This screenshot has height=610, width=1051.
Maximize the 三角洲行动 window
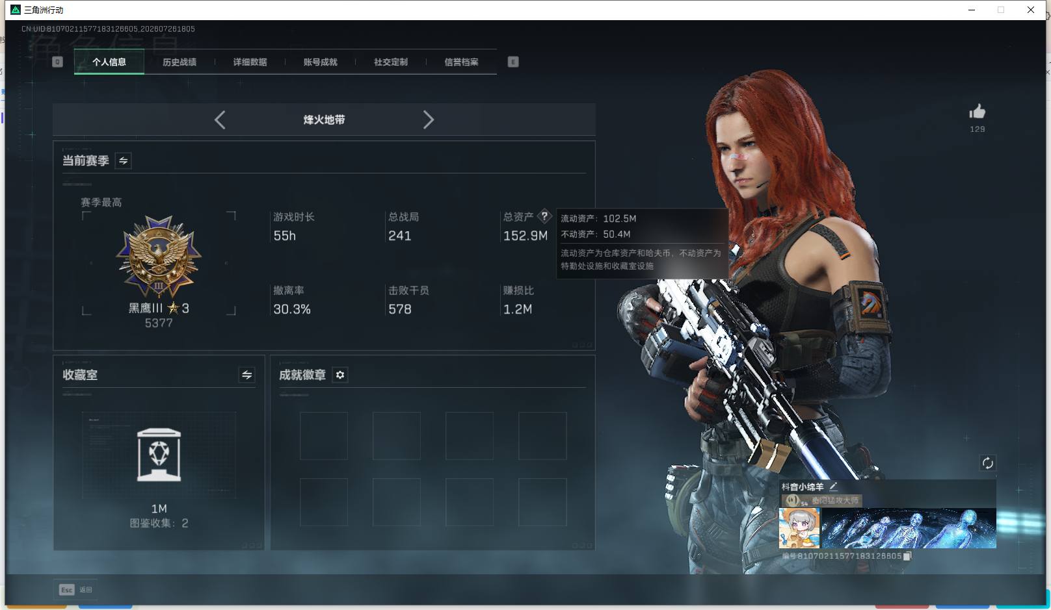click(1001, 10)
